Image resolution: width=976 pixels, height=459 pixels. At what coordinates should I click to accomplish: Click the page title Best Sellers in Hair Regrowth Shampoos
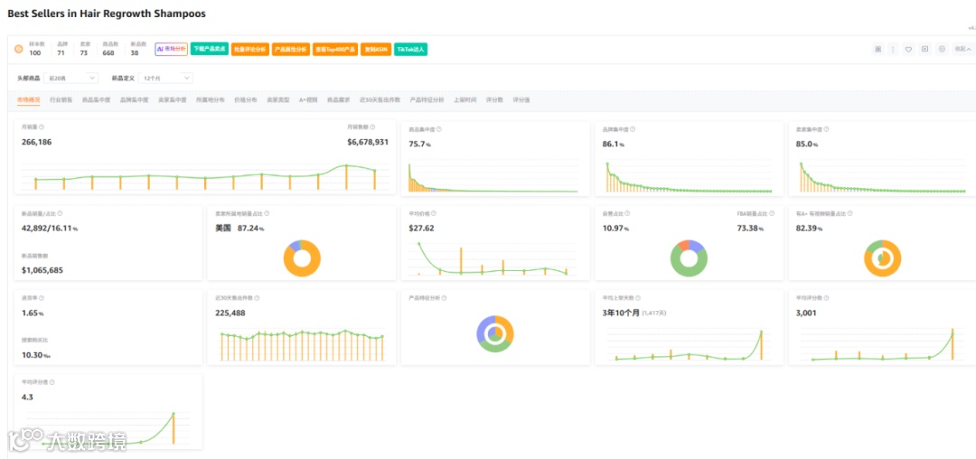107,13
